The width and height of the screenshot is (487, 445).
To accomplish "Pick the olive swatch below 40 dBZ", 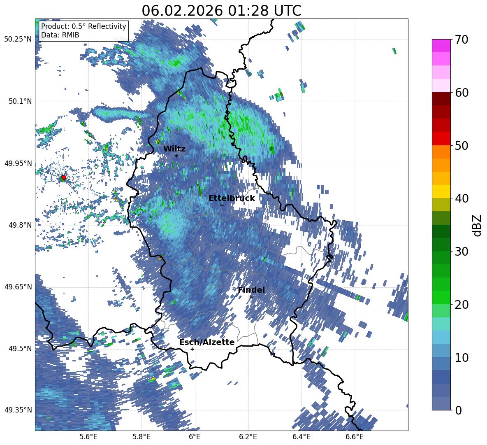I will (441, 205).
